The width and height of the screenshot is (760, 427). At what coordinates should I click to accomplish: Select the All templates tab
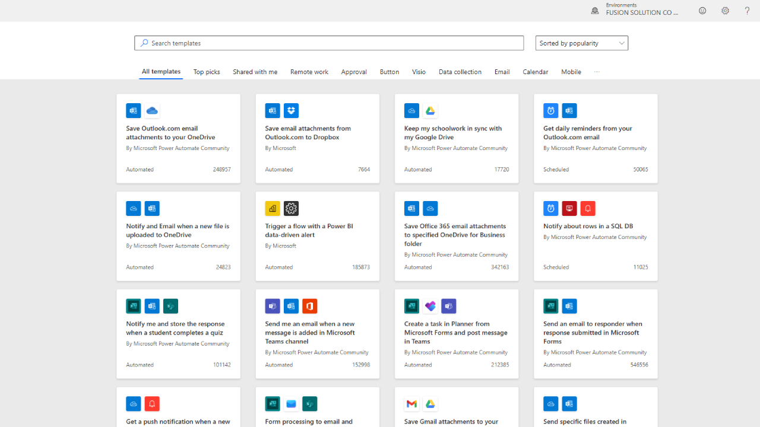[x=161, y=71]
